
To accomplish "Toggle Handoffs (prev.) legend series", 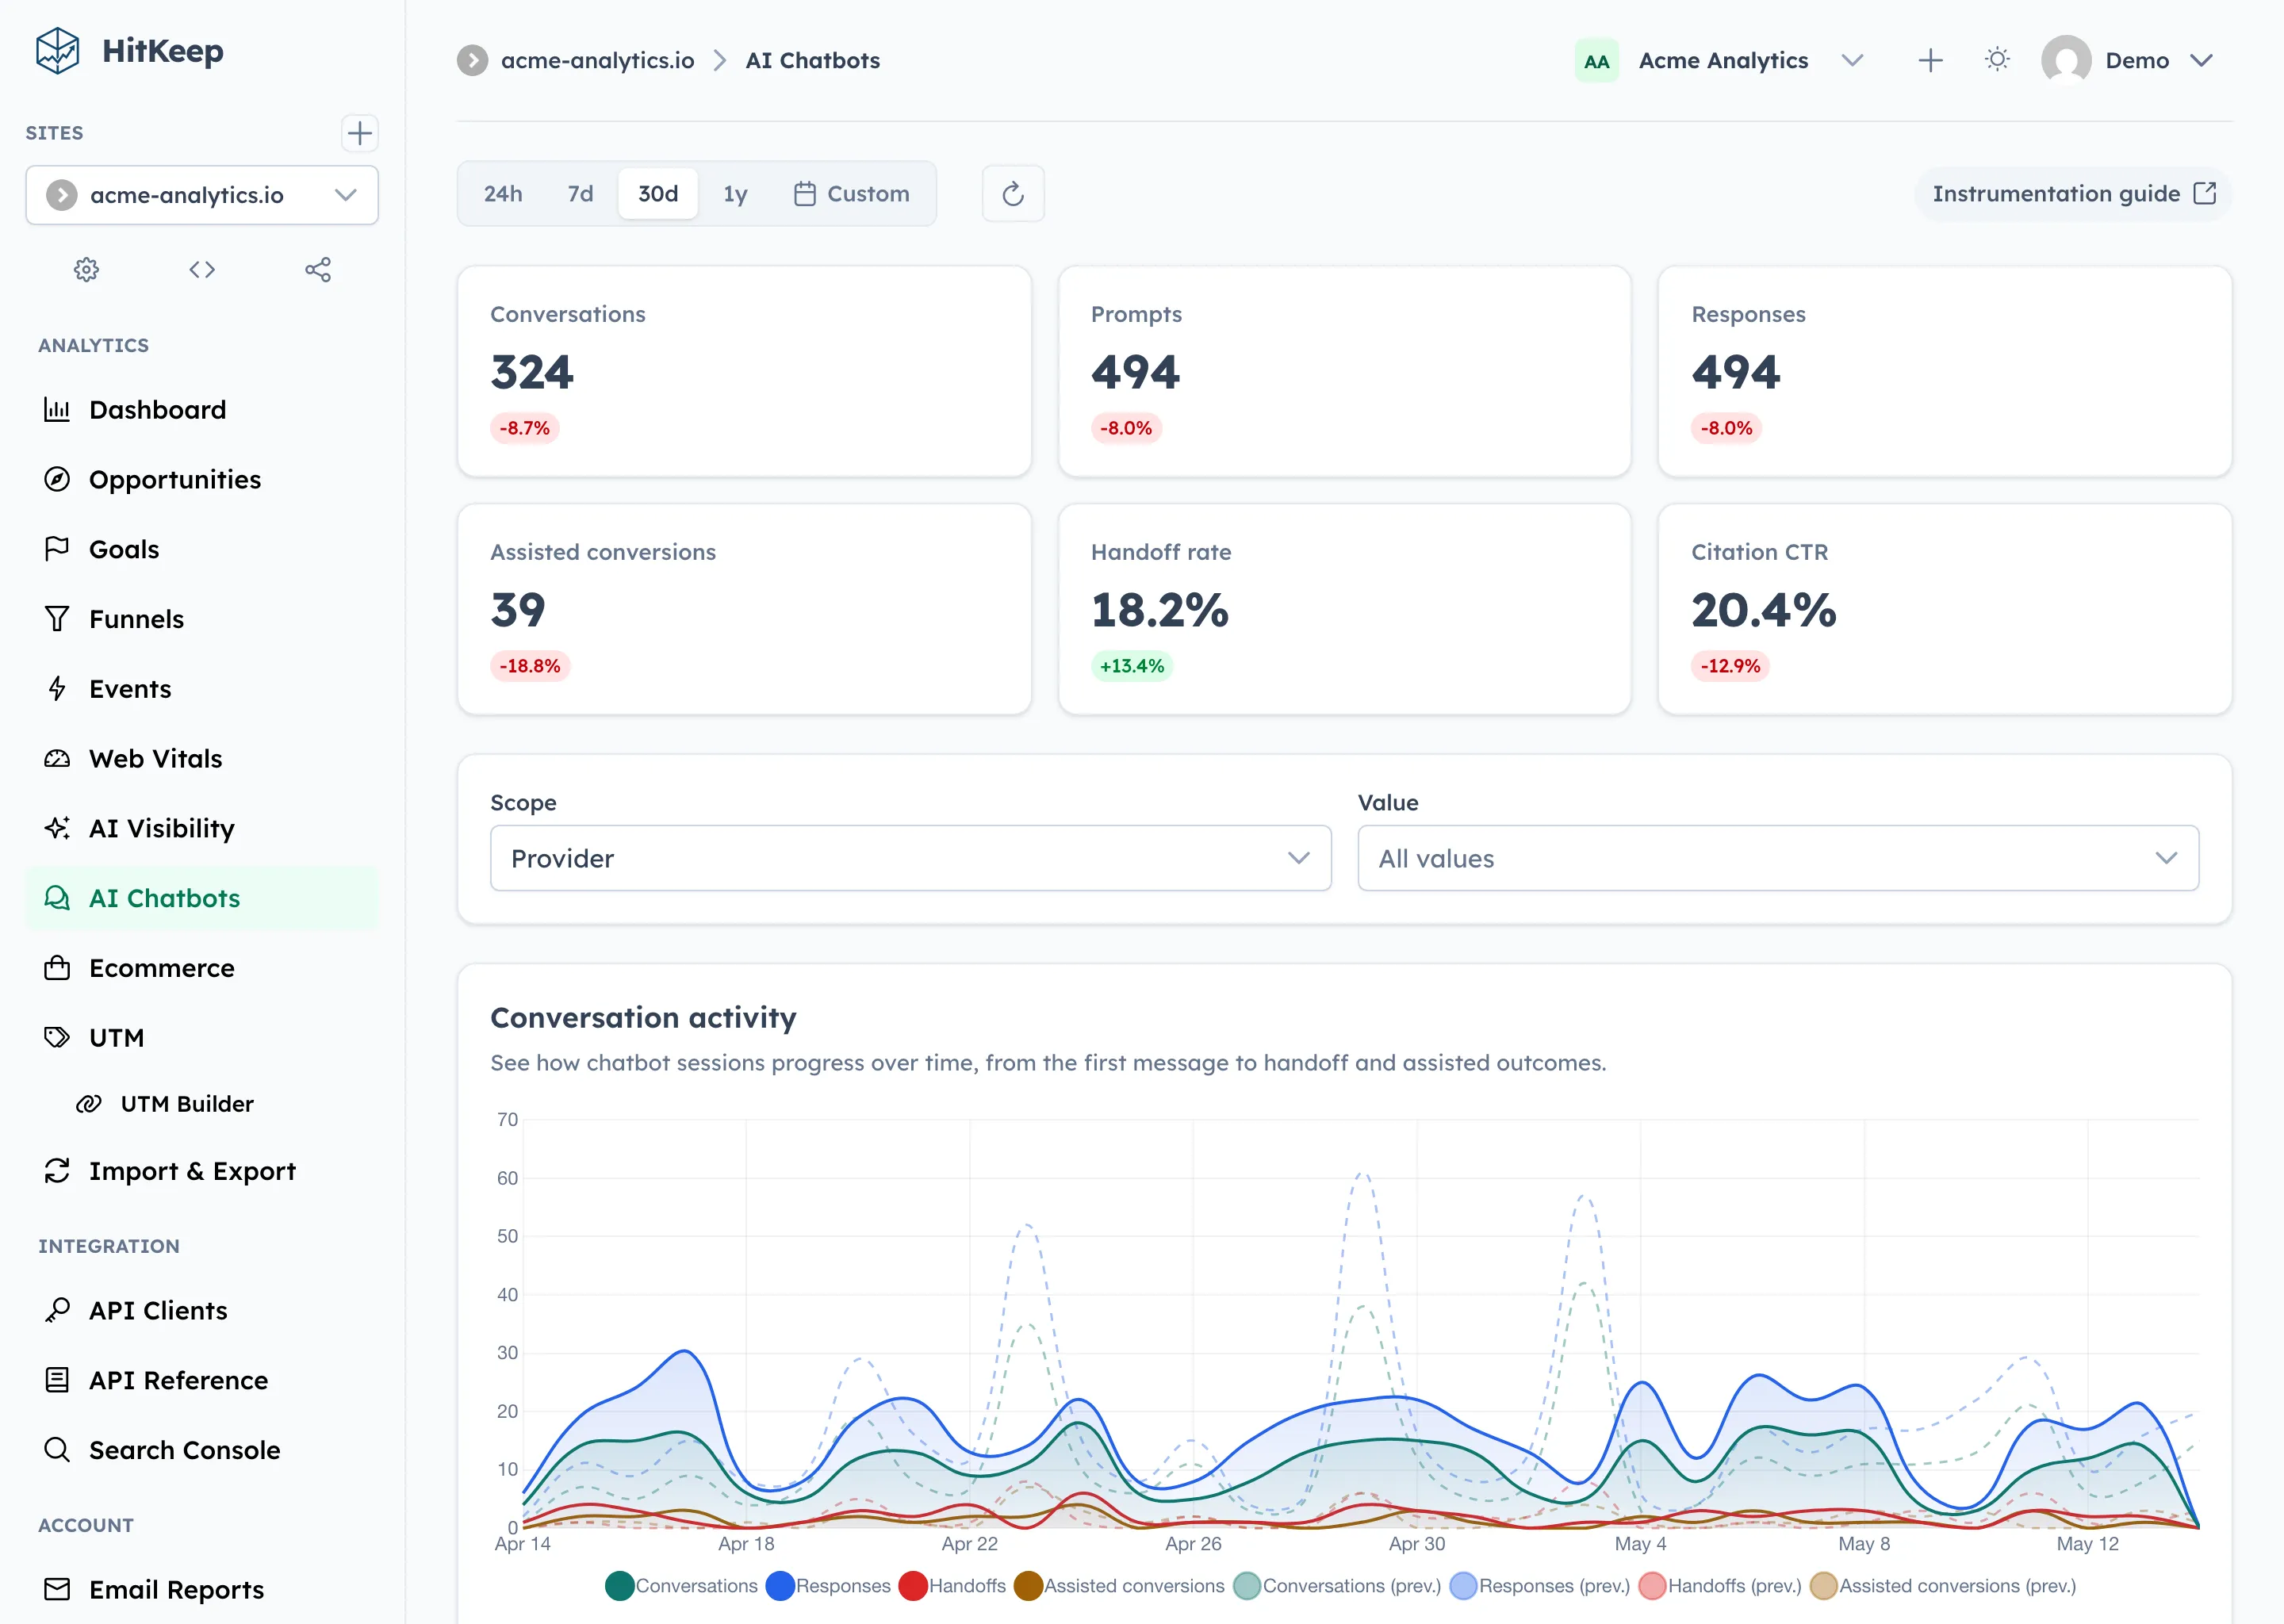I will pos(1720,1586).
